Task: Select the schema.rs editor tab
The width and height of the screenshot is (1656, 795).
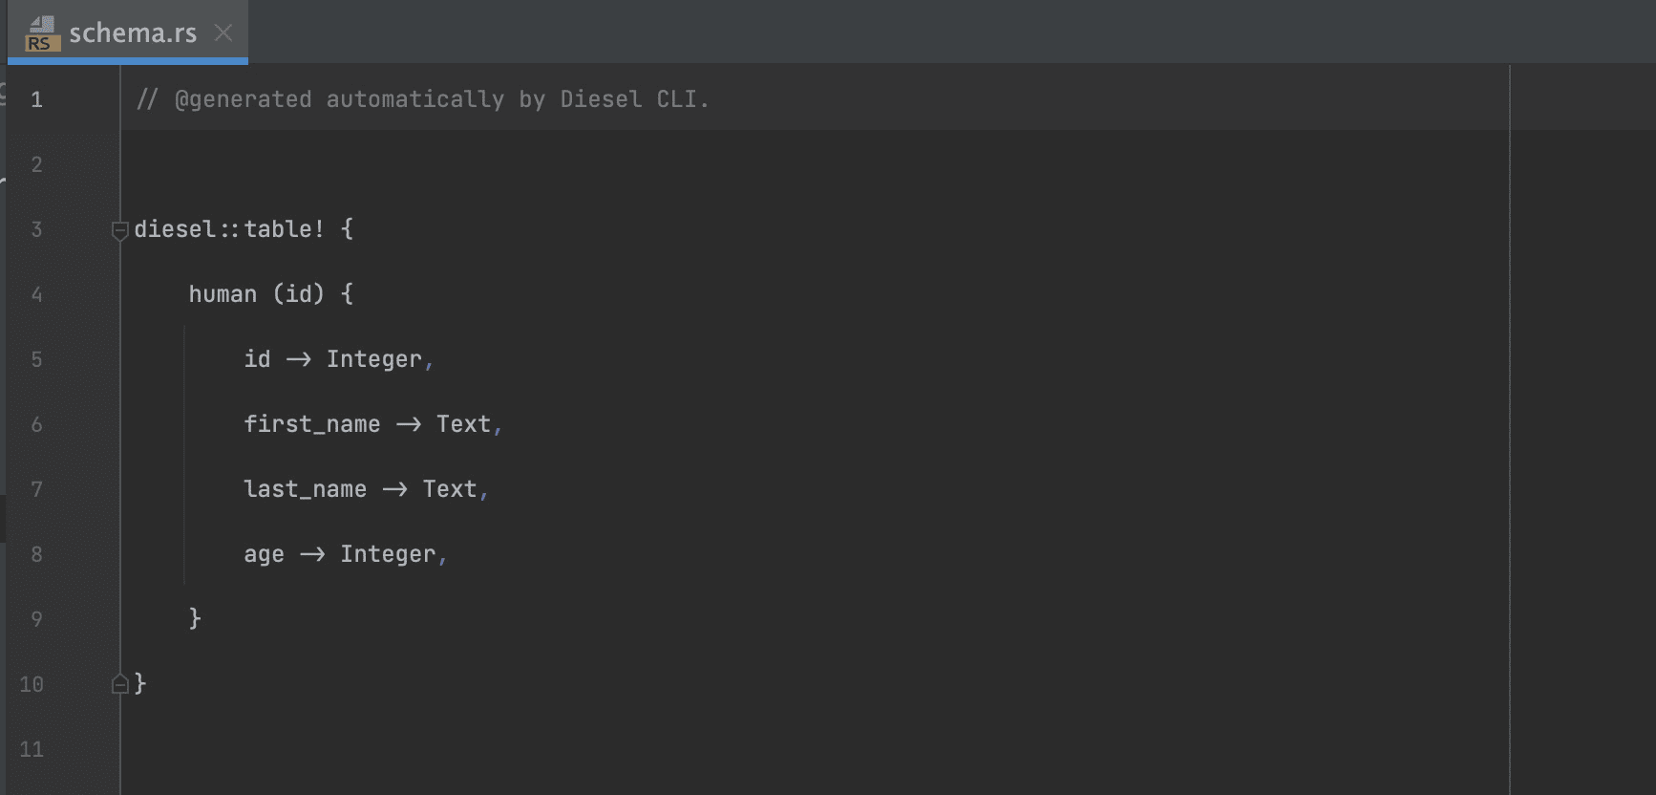Action: point(128,32)
